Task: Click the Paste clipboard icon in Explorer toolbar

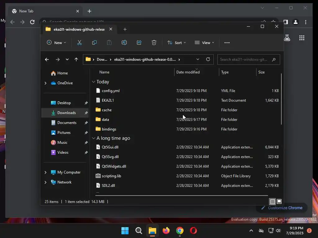Action: [109, 42]
